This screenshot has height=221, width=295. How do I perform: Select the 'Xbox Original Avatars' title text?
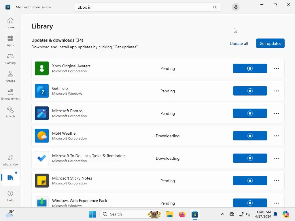(x=71, y=66)
